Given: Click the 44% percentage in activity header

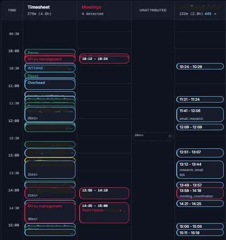Looking at the screenshot, I should (208, 14).
